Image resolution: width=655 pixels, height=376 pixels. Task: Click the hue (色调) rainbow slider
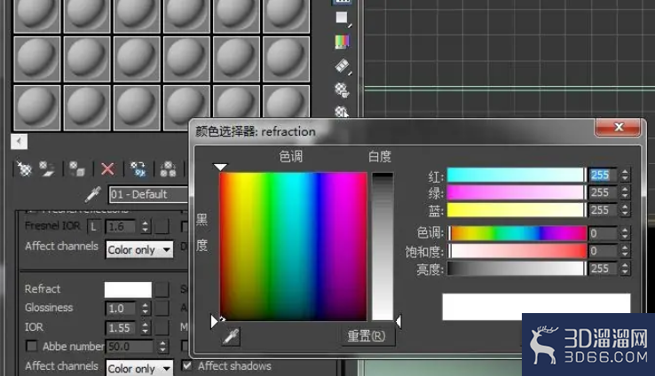(517, 233)
